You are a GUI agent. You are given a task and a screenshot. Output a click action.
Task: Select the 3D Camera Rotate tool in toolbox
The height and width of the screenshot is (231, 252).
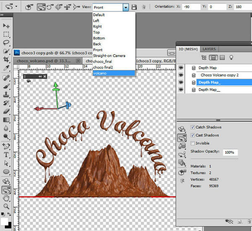click(x=6, y=190)
